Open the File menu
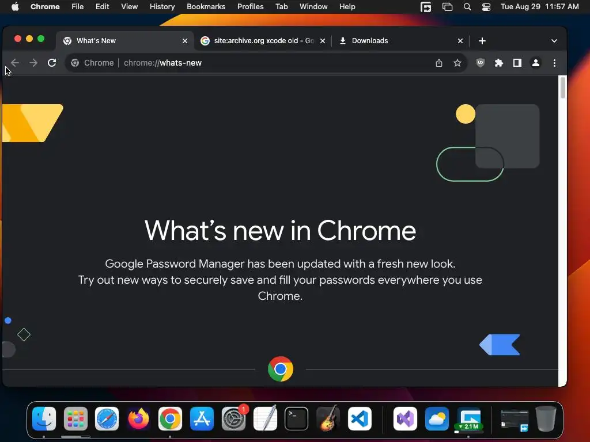Screen dimensions: 590x442 click(78, 6)
